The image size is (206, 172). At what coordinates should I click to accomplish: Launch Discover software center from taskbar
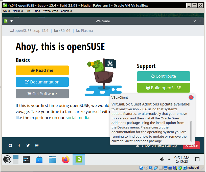[39, 159]
